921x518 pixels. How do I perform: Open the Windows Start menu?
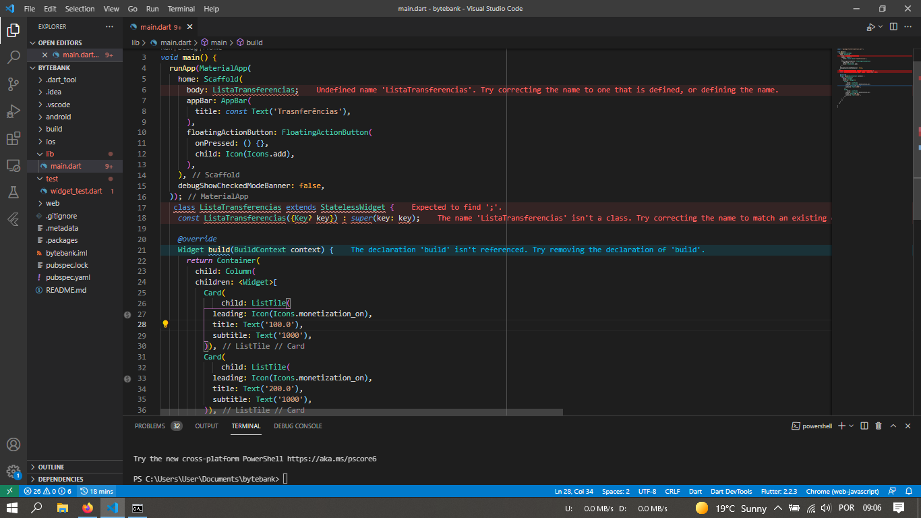tap(12, 508)
